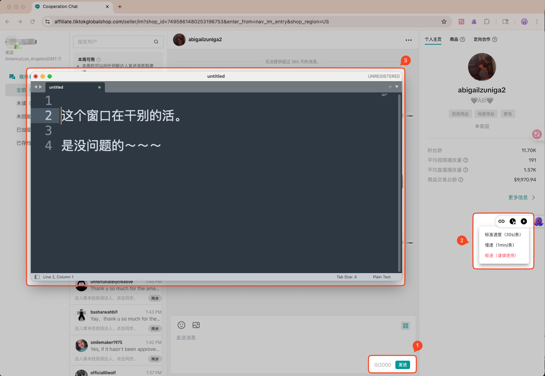Open the emoji picker in message box
The width and height of the screenshot is (545, 376).
[x=181, y=325]
